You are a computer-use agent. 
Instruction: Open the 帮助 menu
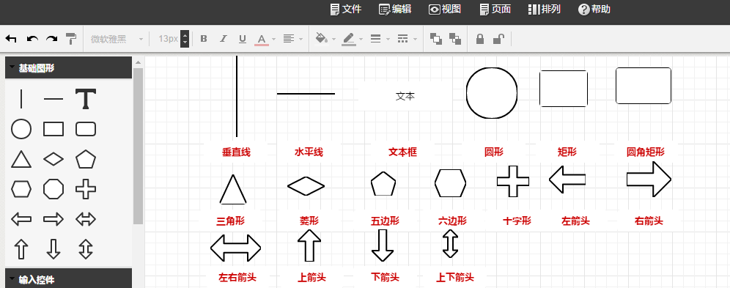[x=594, y=10]
